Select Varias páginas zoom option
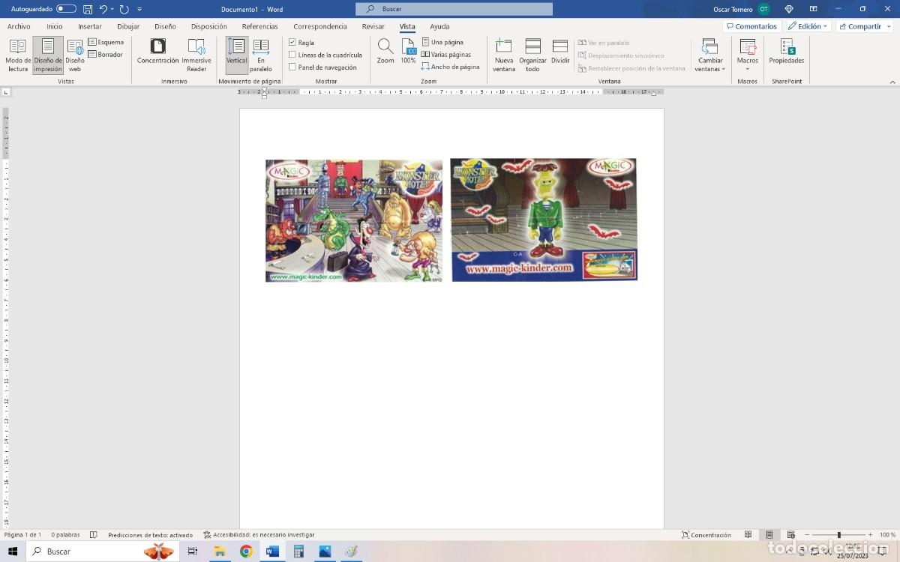Screen dimensions: 900x562 point(446,55)
